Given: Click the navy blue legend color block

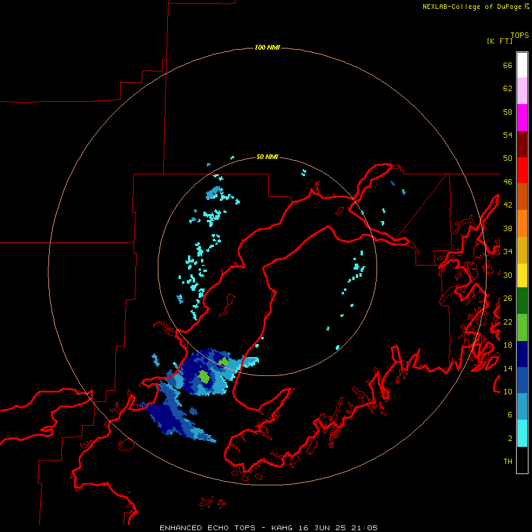Looking at the screenshot, I should [x=522, y=354].
